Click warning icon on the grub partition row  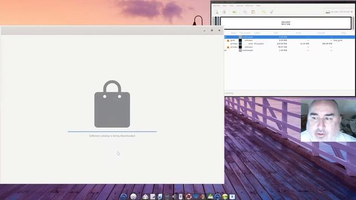[228, 41]
